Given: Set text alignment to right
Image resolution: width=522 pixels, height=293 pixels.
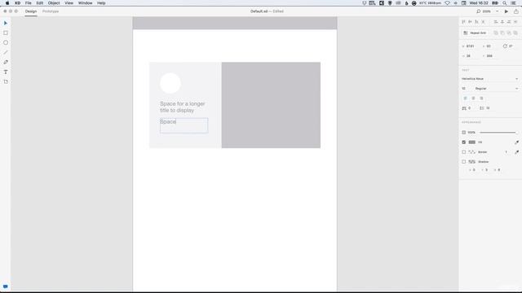Looking at the screenshot, I should (481, 98).
